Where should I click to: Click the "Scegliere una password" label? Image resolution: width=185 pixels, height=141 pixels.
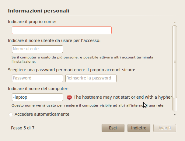click(72, 70)
